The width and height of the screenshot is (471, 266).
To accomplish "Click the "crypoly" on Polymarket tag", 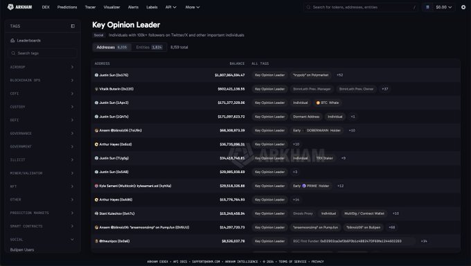I will tap(310, 75).
